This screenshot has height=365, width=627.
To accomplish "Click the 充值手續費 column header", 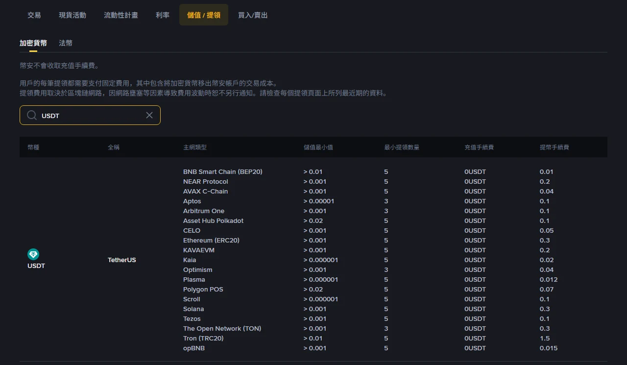I will [x=479, y=147].
